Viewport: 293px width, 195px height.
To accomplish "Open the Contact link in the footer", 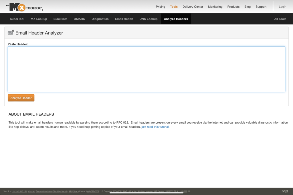I will (x=31, y=191).
